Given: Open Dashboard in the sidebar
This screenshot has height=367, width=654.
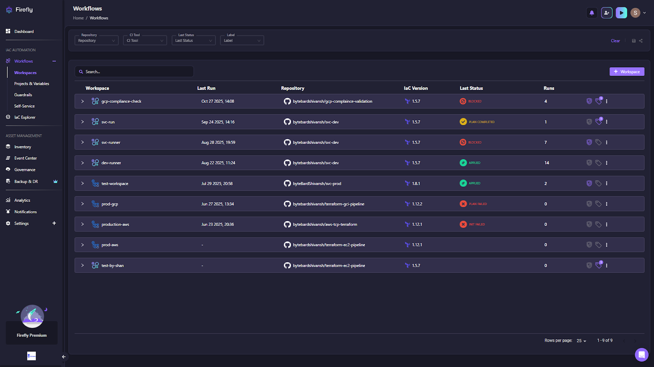Looking at the screenshot, I should point(24,31).
